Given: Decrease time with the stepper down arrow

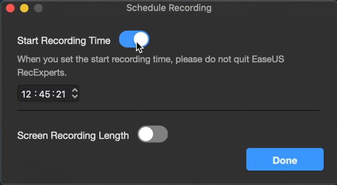Looking at the screenshot, I should click(75, 96).
